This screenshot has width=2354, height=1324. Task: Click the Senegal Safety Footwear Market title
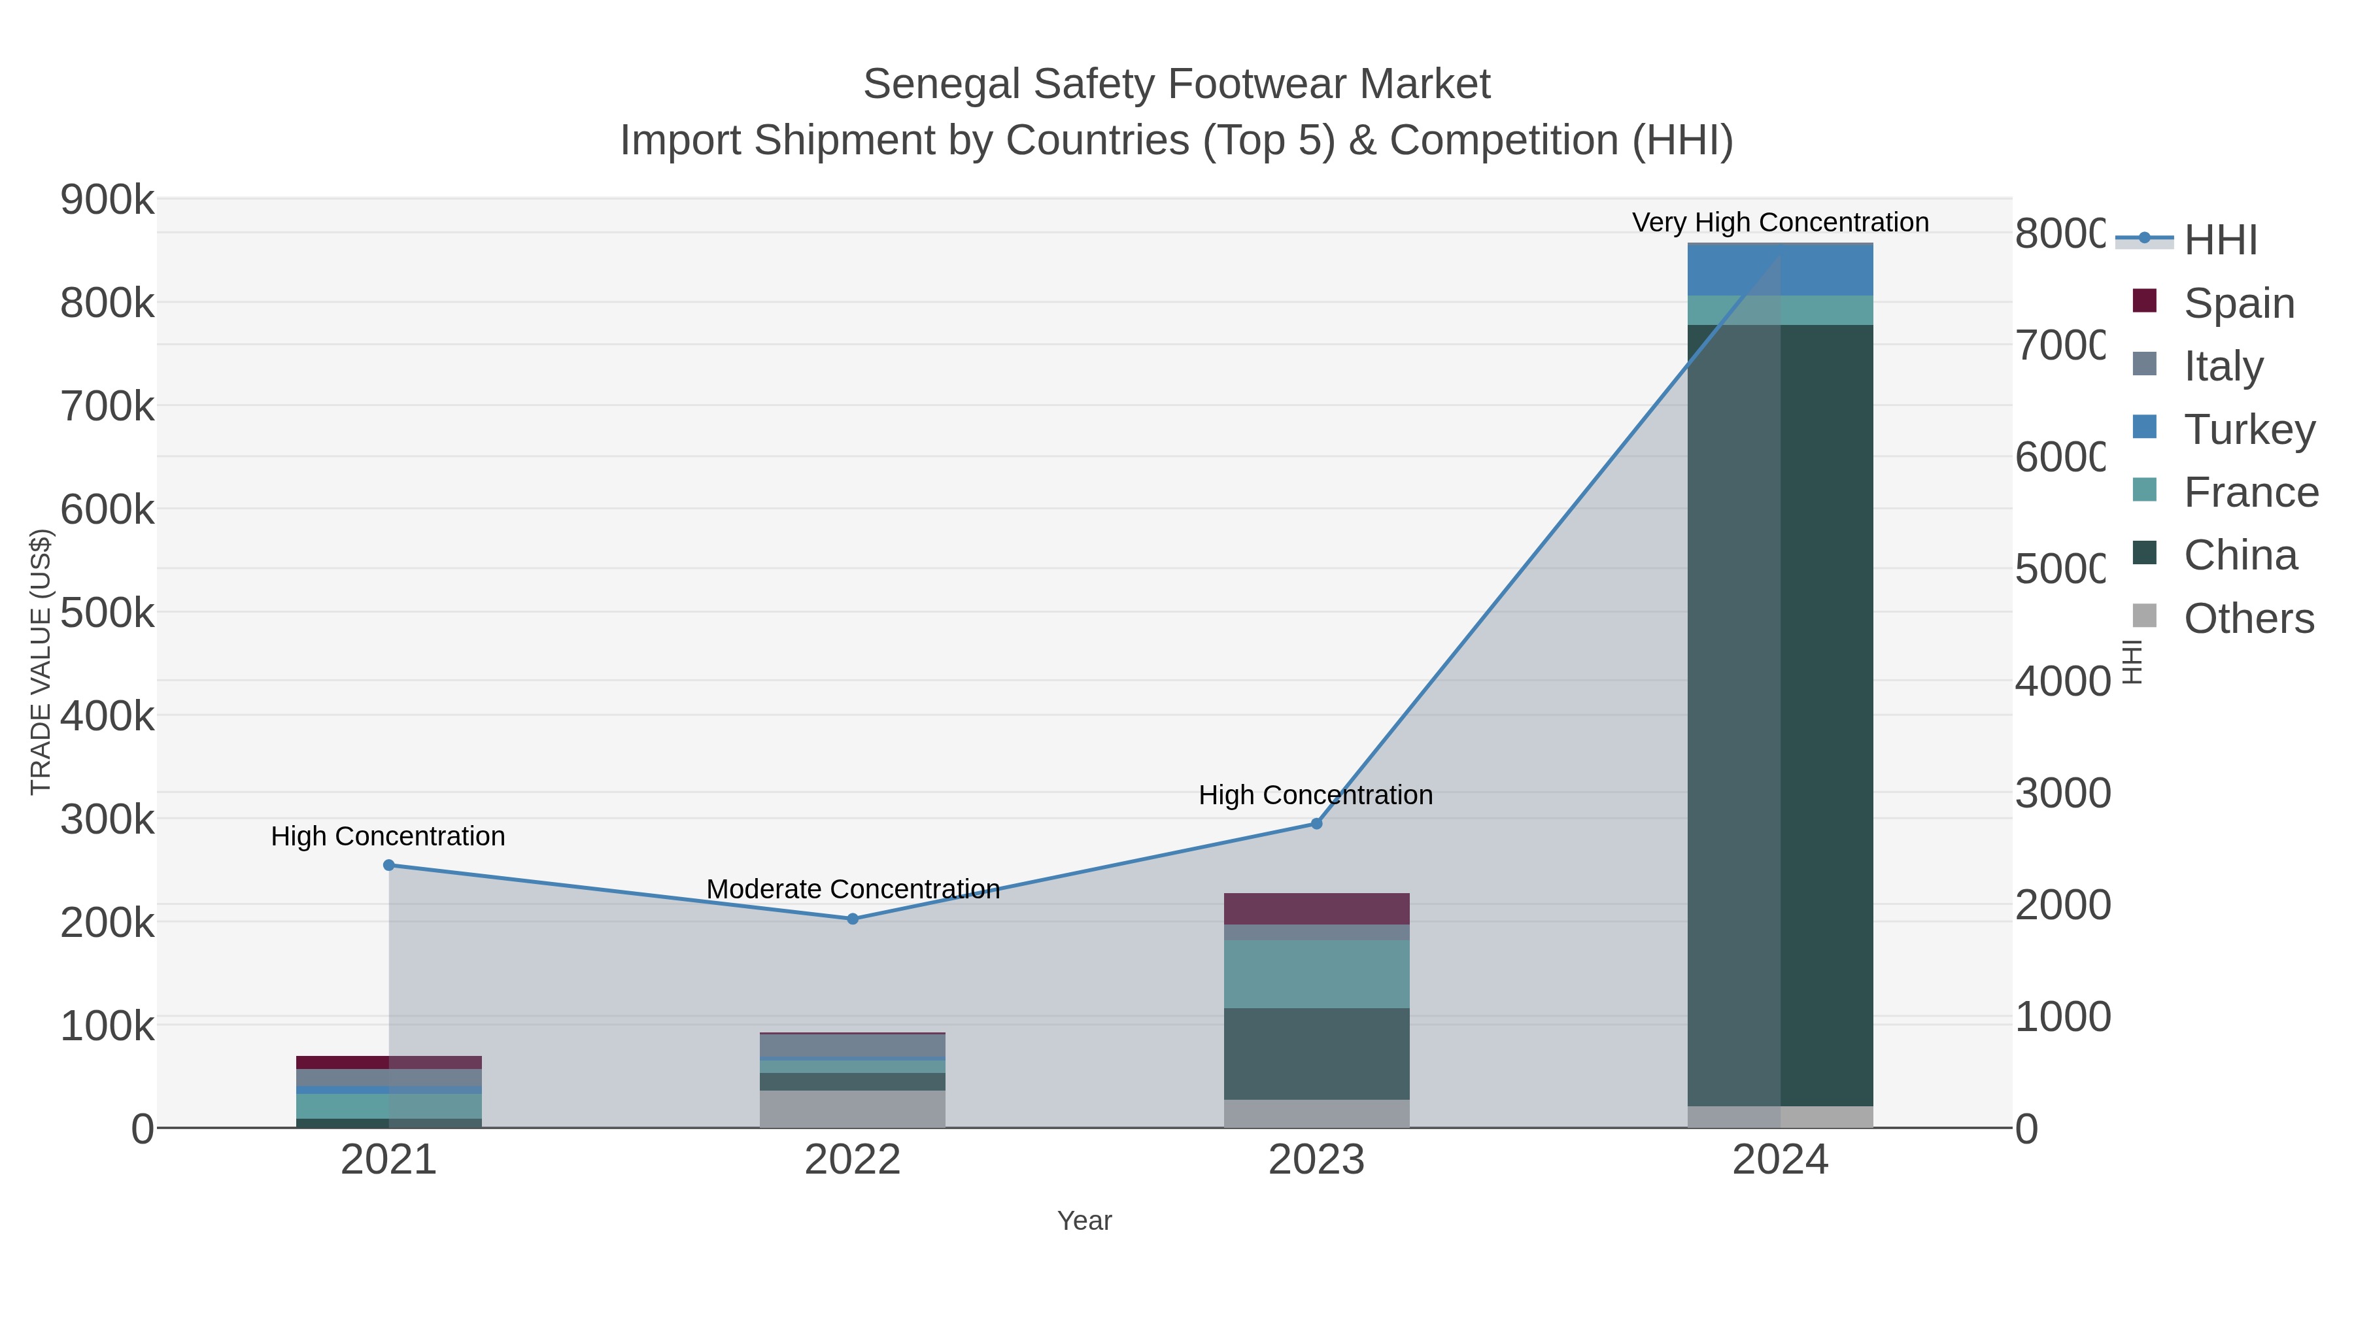(1177, 84)
